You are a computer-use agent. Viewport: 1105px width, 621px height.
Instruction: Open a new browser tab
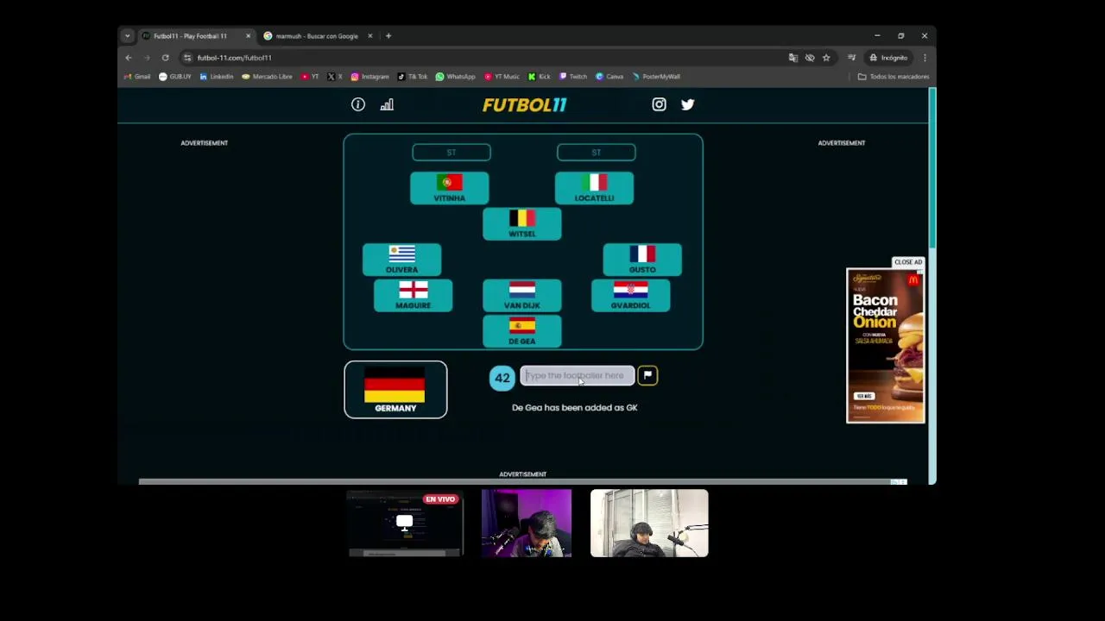tap(388, 36)
